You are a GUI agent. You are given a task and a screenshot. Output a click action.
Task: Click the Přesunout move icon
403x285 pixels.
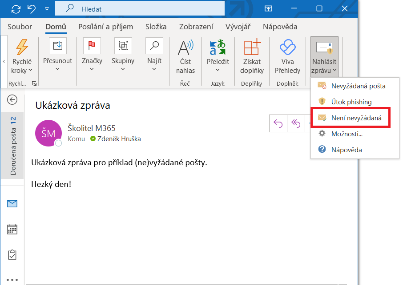tap(58, 46)
